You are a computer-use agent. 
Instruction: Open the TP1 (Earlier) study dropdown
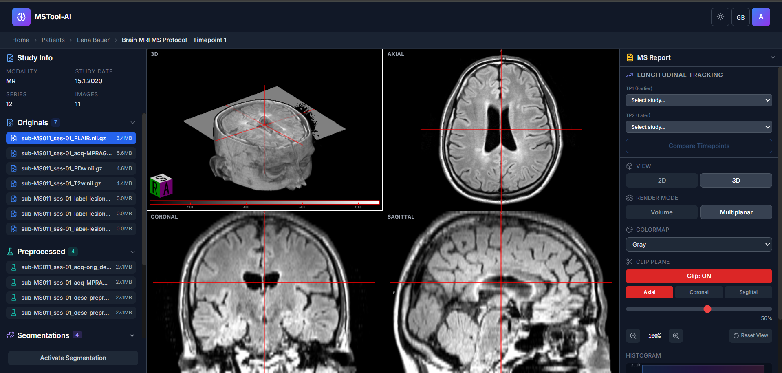699,100
